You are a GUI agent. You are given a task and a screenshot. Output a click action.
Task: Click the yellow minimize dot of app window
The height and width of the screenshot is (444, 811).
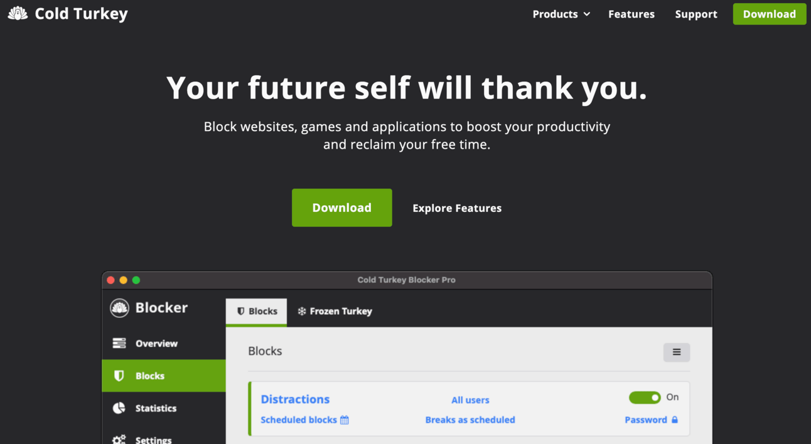[x=124, y=280]
